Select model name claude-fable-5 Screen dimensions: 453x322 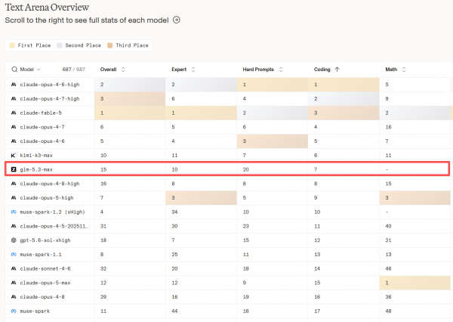[x=41, y=113]
